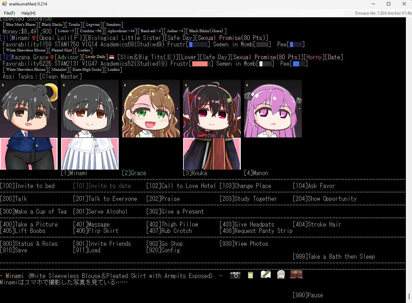This screenshot has width=412, height=303.
Task: Open [930]View Photos
Action: (244, 244)
